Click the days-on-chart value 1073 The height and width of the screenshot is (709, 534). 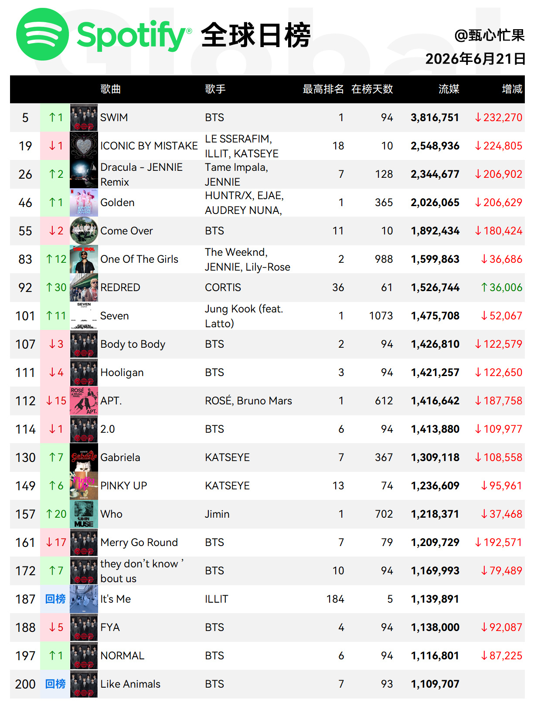tap(381, 316)
